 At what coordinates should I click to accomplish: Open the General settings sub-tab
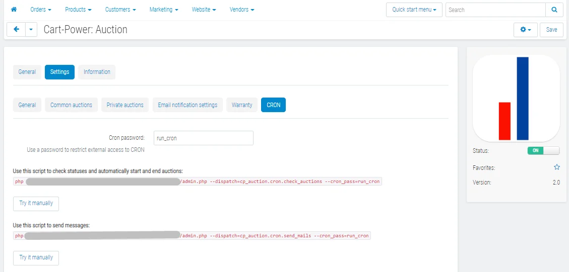click(27, 105)
